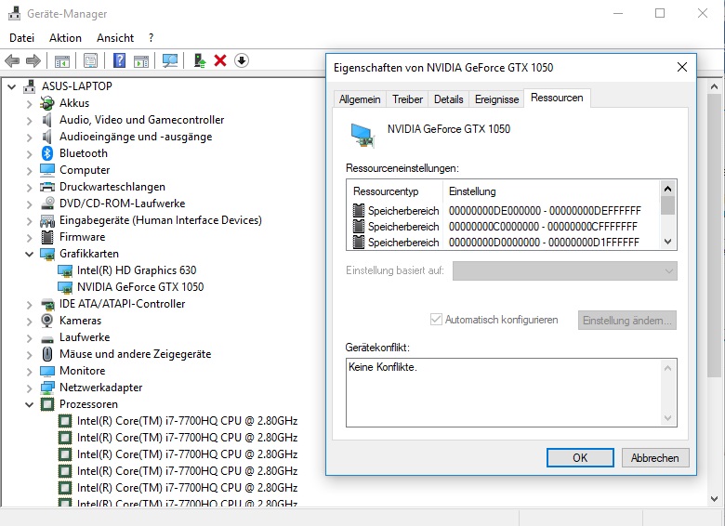Viewport: 725px width, 526px height.
Task: Click the Mäuse und andere Zeigegeräte icon
Action: (47, 354)
